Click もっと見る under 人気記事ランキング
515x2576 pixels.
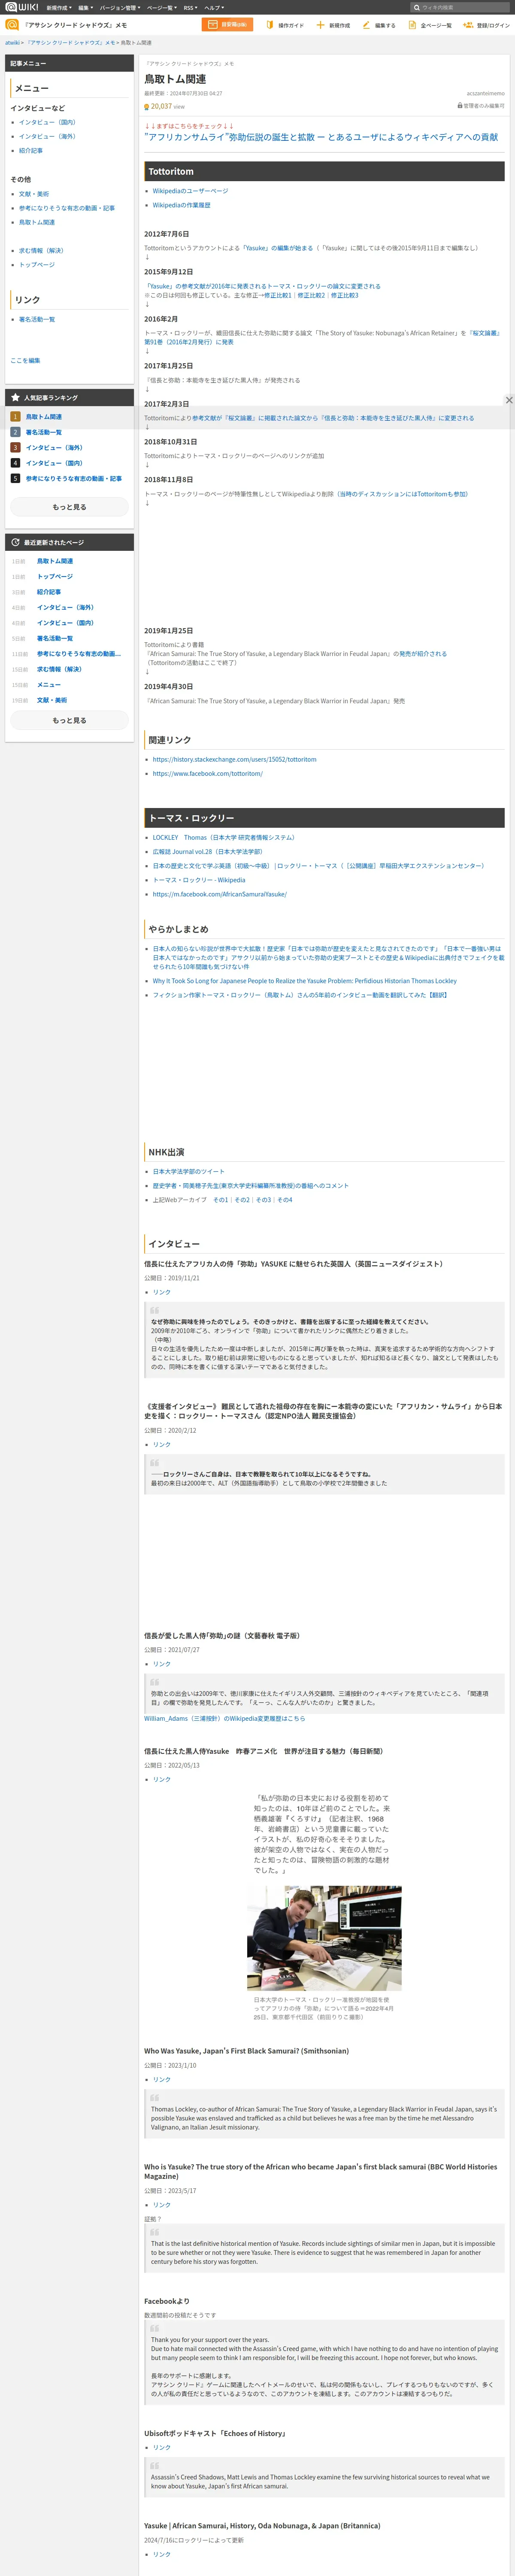pyautogui.click(x=69, y=507)
